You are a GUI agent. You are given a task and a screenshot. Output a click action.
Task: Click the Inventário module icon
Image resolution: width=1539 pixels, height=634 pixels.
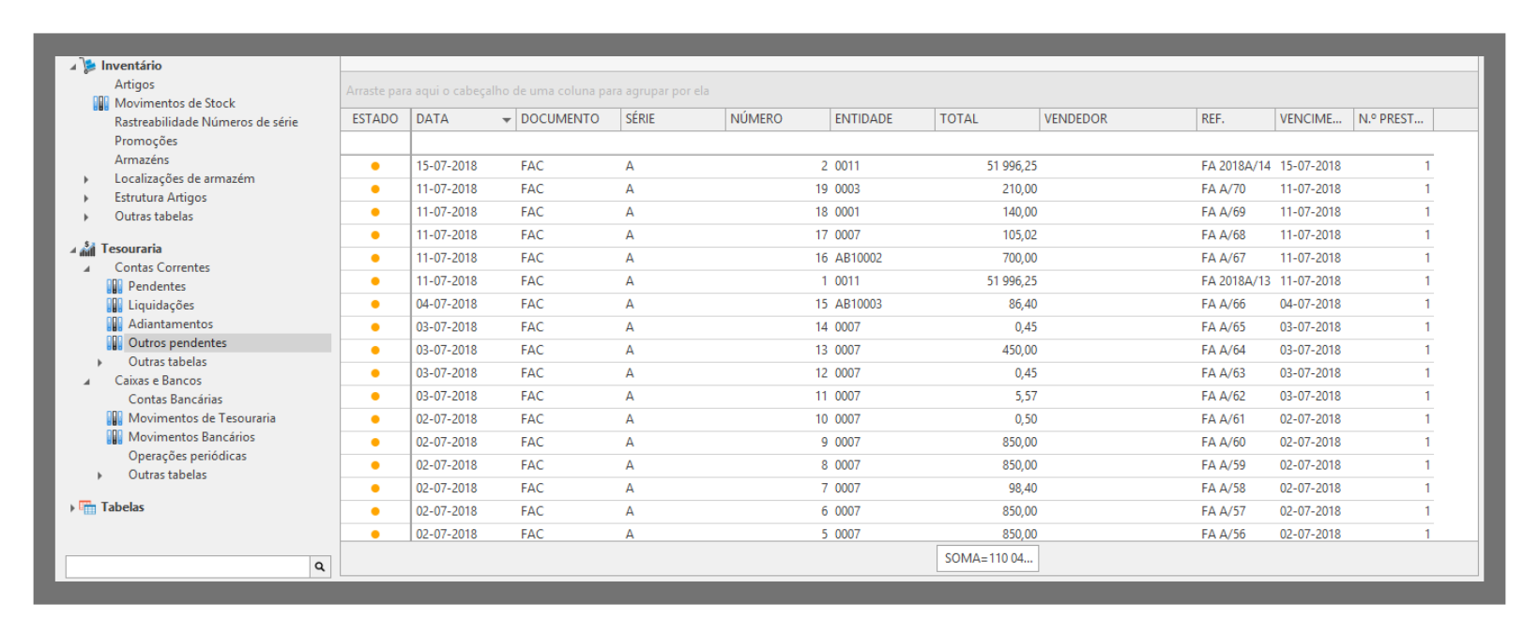pos(88,66)
